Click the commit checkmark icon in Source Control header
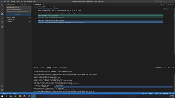Viewport: 175px width, 98px height. (x=22, y=4)
